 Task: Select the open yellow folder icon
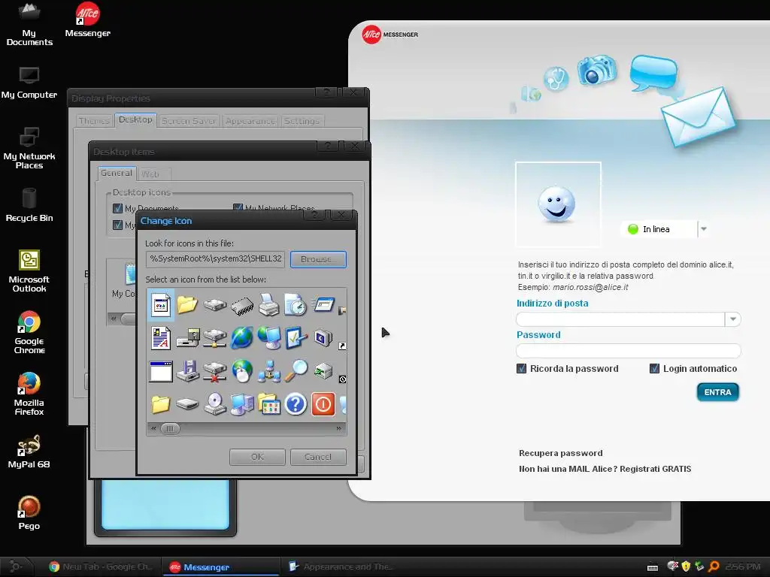[x=187, y=305]
